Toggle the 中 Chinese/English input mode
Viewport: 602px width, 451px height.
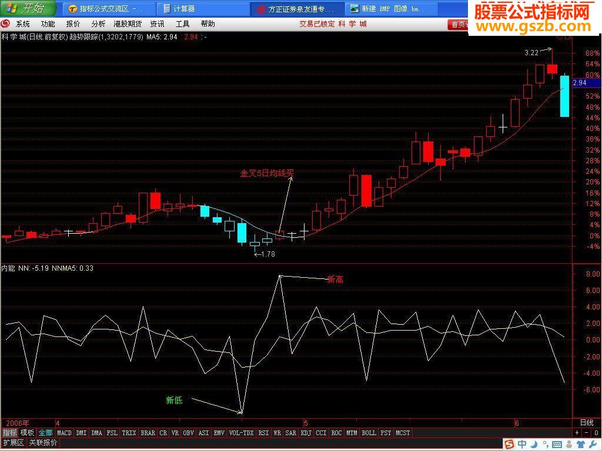(522, 444)
